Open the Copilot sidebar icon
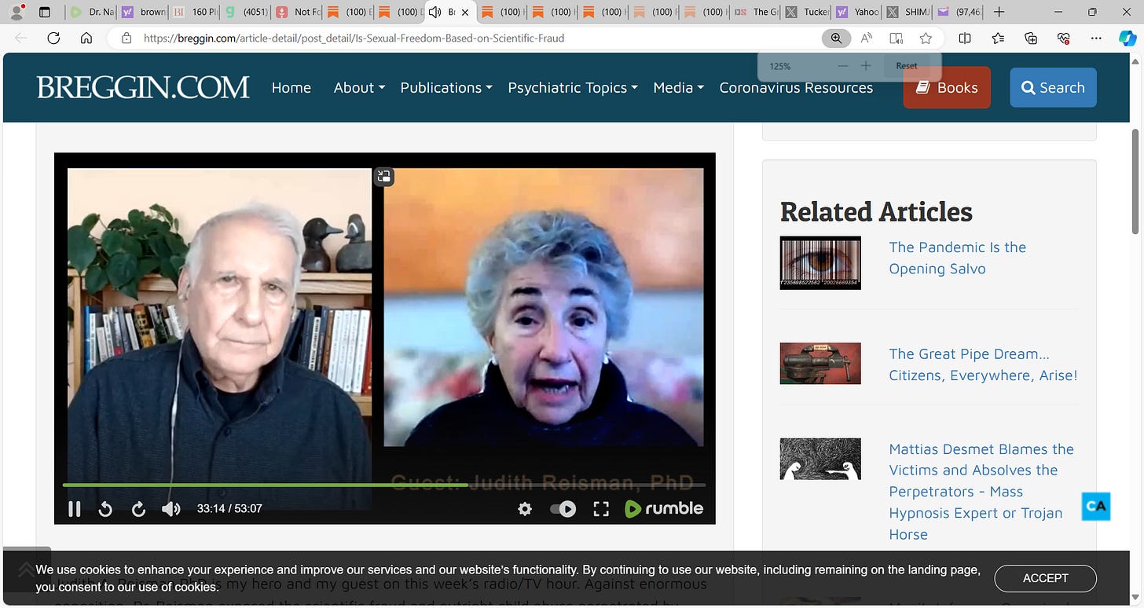Image resolution: width=1144 pixels, height=608 pixels. (x=1127, y=38)
